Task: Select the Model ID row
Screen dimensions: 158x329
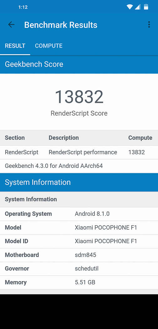Action: click(79, 241)
